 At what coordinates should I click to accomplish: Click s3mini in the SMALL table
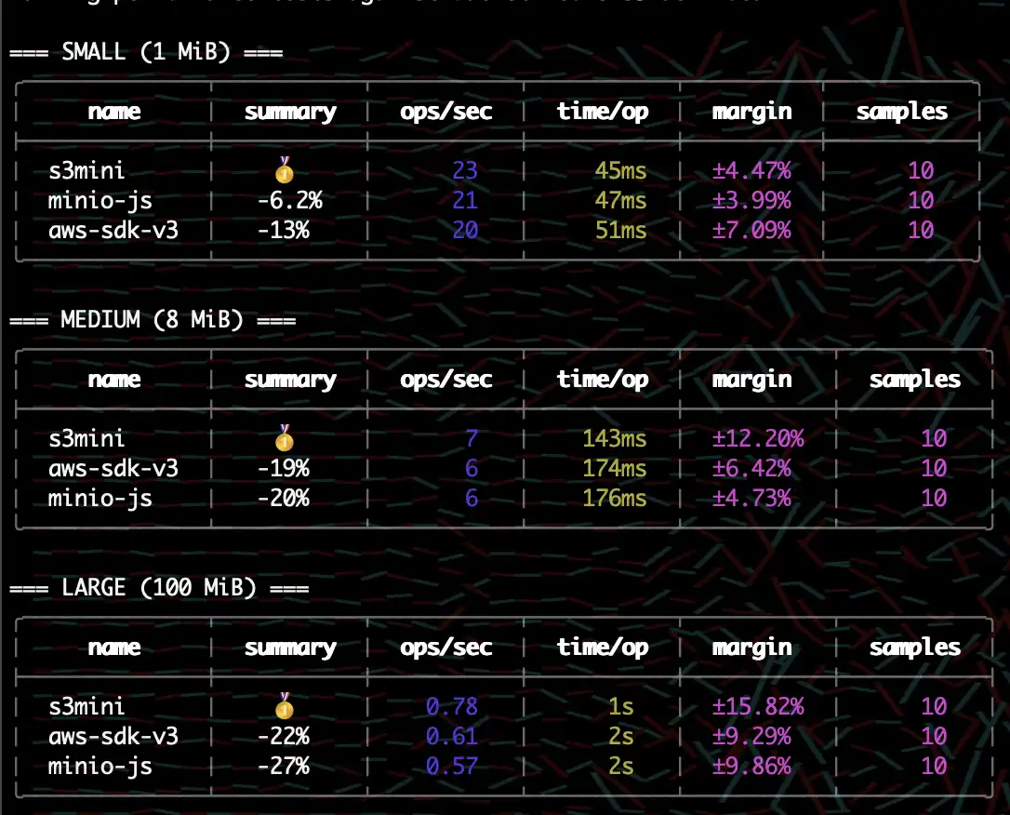(86, 171)
